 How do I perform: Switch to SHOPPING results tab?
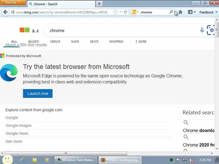[116, 42]
